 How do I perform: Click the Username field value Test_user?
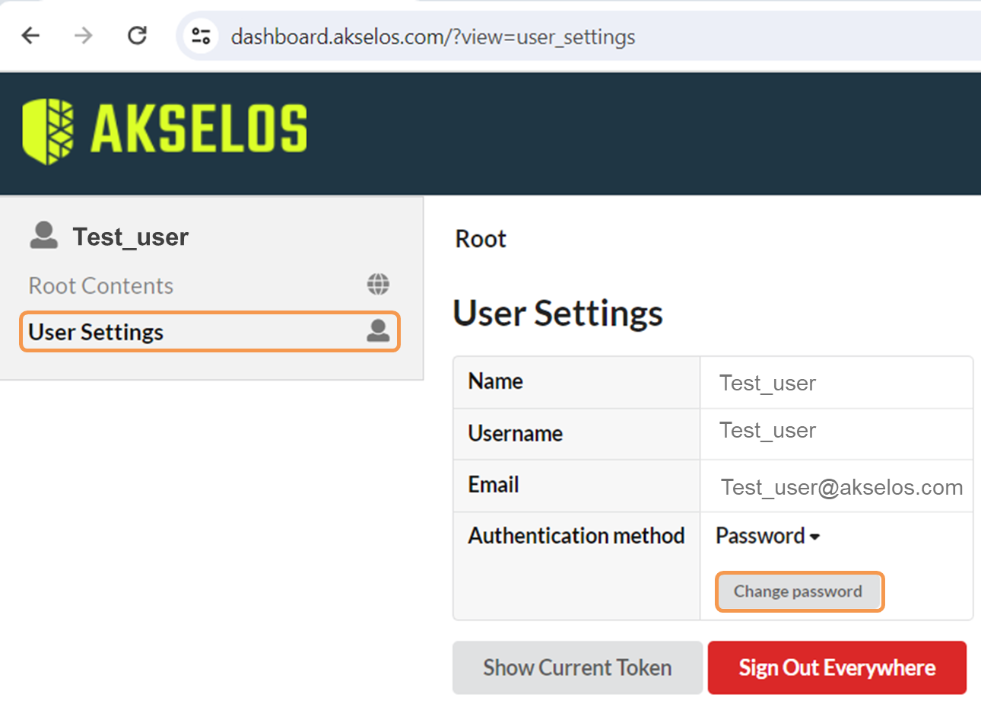767,431
